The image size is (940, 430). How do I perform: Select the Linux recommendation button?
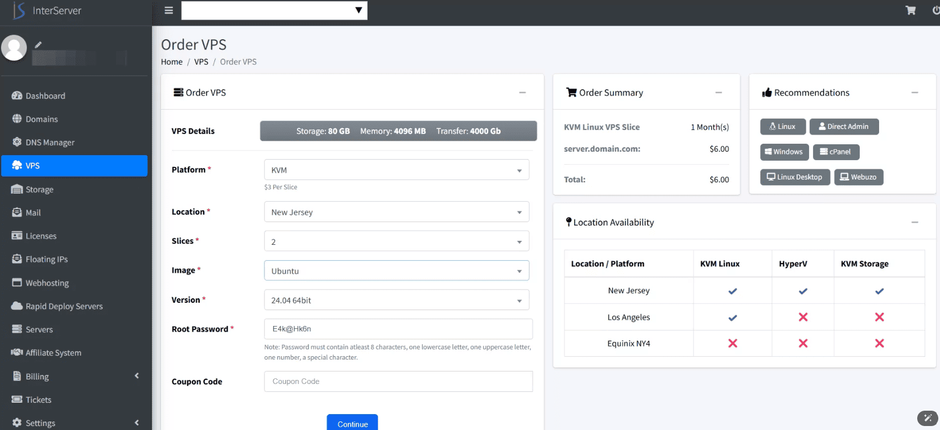pos(782,127)
